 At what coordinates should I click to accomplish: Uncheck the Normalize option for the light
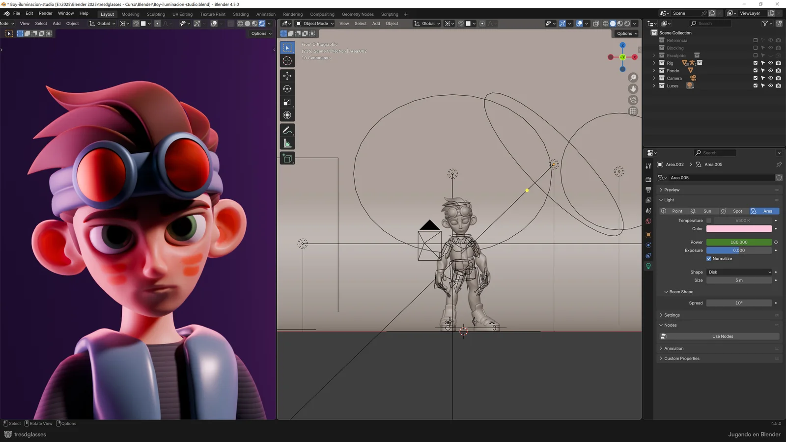tap(709, 258)
